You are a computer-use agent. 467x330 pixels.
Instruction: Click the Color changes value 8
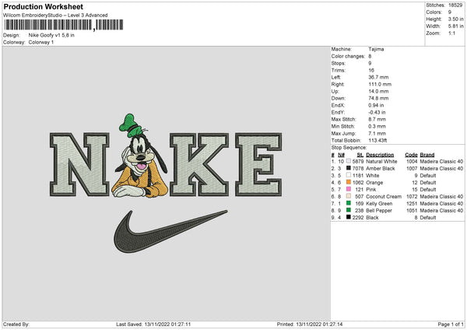pyautogui.click(x=370, y=56)
